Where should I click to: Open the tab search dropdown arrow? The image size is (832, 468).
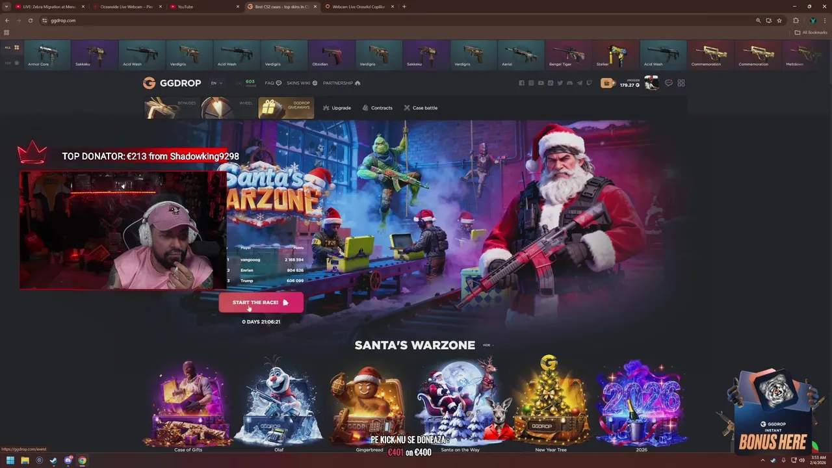point(6,6)
